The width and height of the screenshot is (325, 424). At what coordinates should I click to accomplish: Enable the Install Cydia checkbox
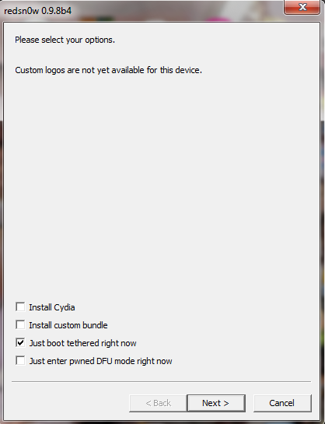[x=20, y=307]
